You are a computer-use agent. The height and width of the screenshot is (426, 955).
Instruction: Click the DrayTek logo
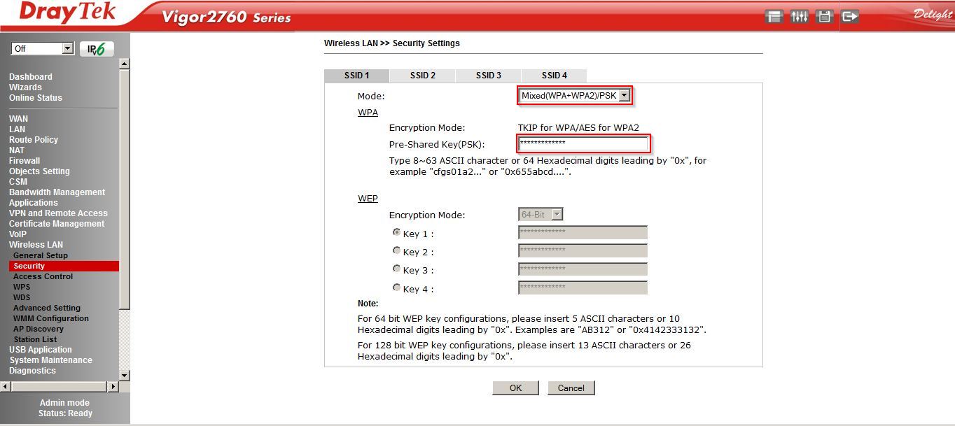(x=67, y=13)
